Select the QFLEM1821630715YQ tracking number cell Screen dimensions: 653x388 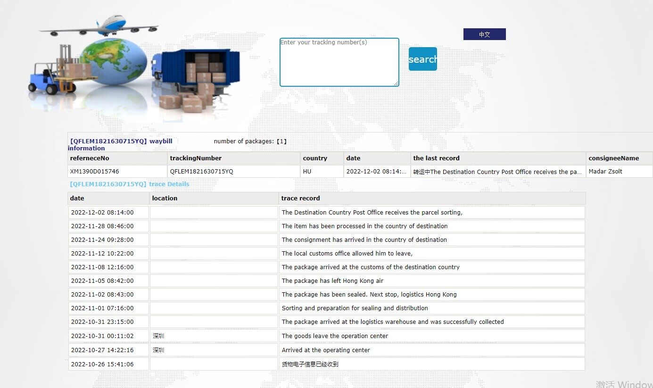234,172
